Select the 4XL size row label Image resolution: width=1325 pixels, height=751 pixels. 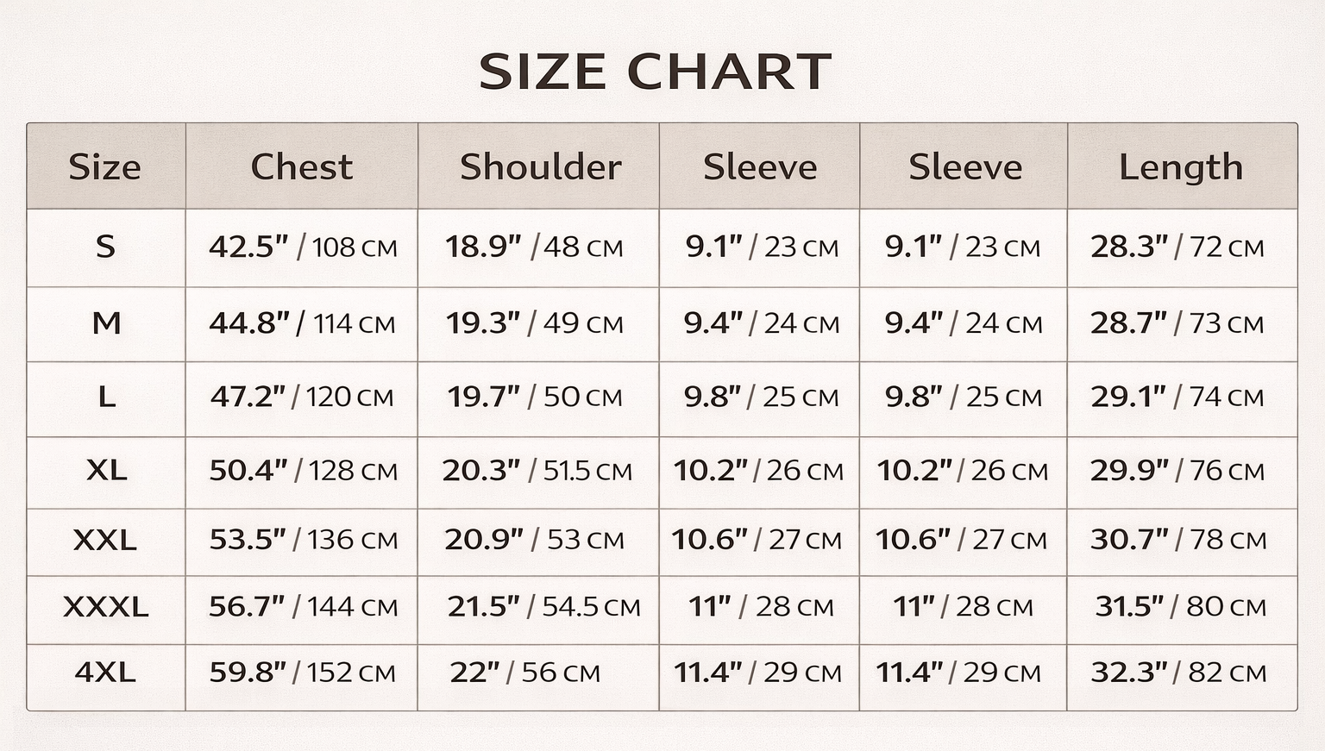point(105,673)
